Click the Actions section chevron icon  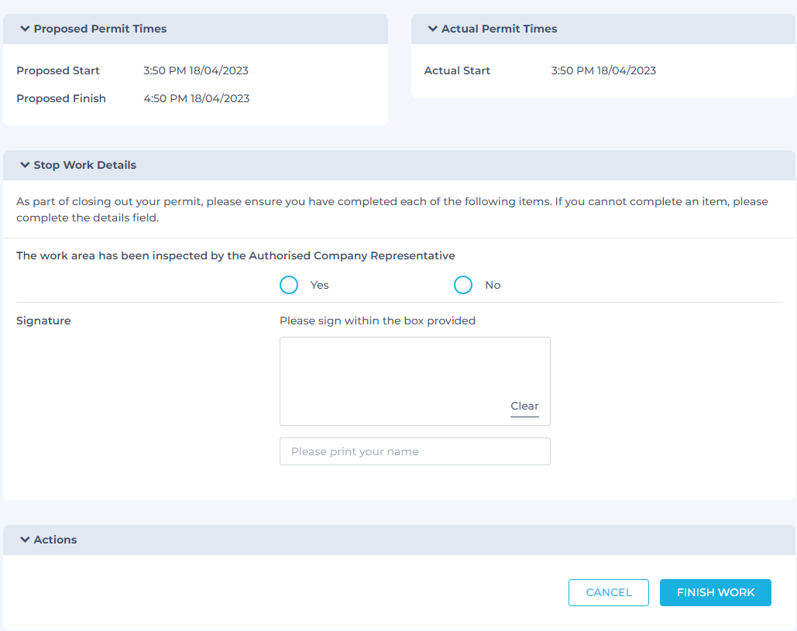[26, 540]
